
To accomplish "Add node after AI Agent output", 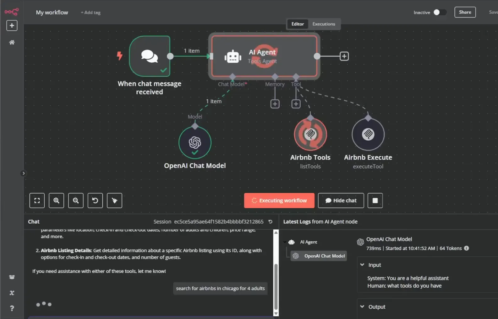I will (344, 56).
